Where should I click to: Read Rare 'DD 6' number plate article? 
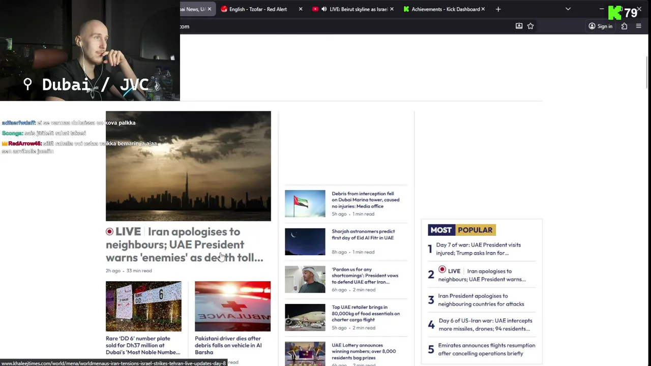[x=143, y=345]
